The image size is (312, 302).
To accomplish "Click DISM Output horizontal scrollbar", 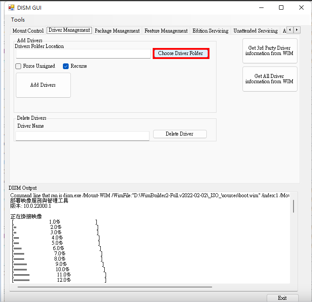I will pyautogui.click(x=114, y=287).
